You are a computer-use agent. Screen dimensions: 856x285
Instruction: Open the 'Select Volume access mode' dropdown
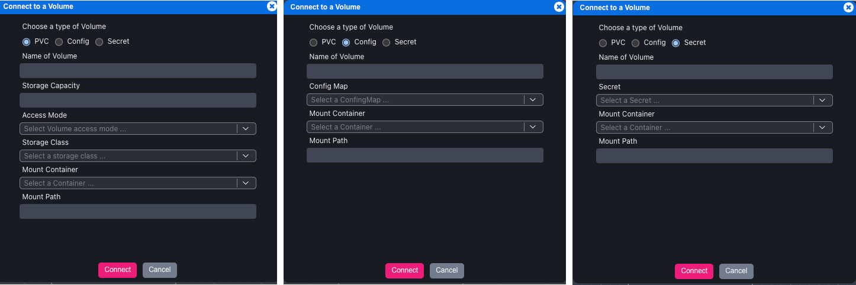point(128,129)
